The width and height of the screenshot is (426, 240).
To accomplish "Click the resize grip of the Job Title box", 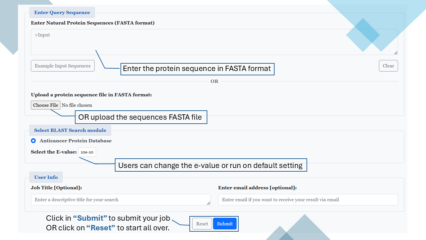I will coord(208,203).
